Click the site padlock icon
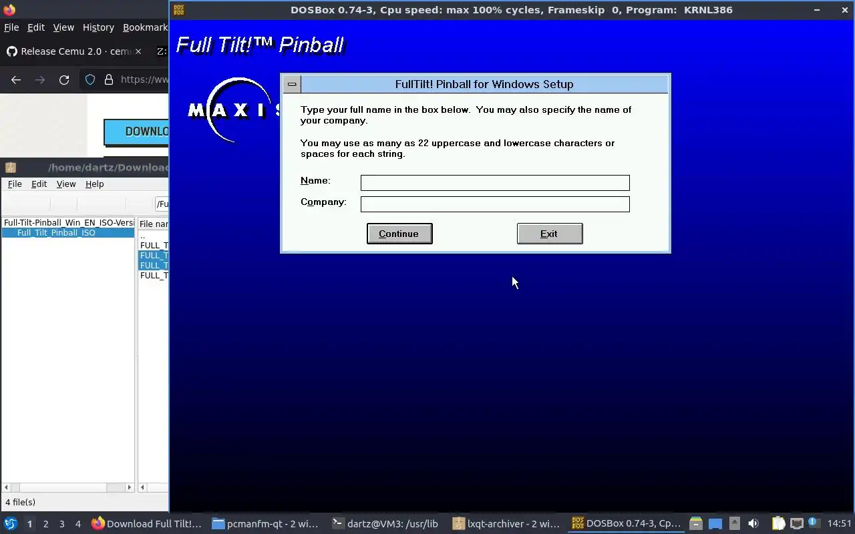855x534 pixels. coord(109,79)
